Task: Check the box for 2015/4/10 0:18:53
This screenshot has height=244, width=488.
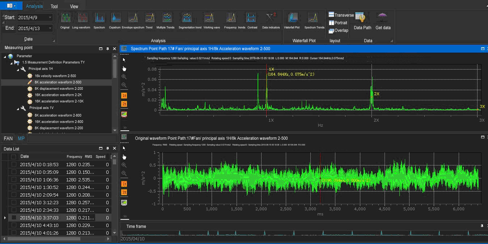Action: 14,164
